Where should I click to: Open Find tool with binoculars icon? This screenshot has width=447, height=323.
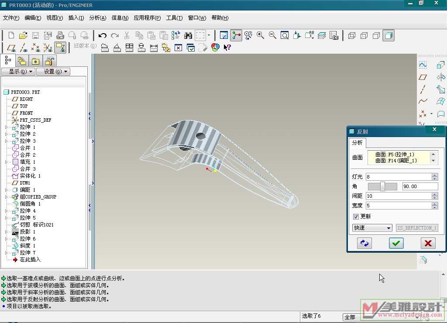coord(188,35)
